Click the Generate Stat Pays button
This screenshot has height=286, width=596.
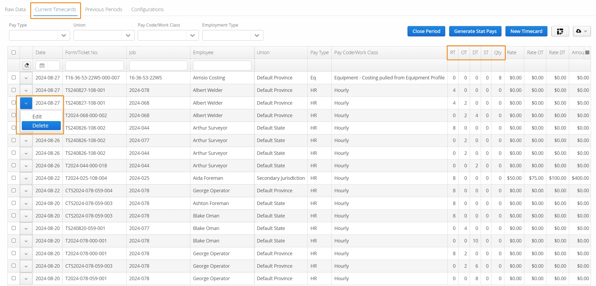(x=475, y=31)
